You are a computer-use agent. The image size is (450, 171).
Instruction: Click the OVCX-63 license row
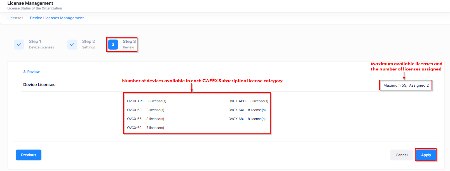point(146,110)
